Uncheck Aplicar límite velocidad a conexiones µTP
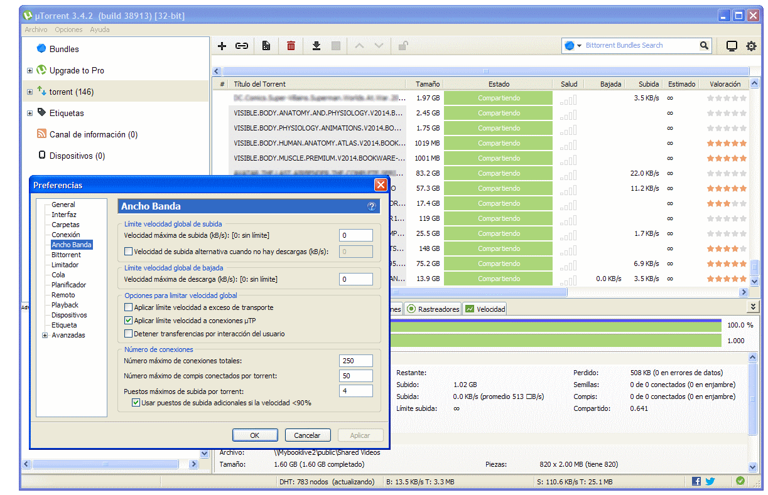Image resolution: width=768 pixels, height=495 pixels. (x=129, y=321)
